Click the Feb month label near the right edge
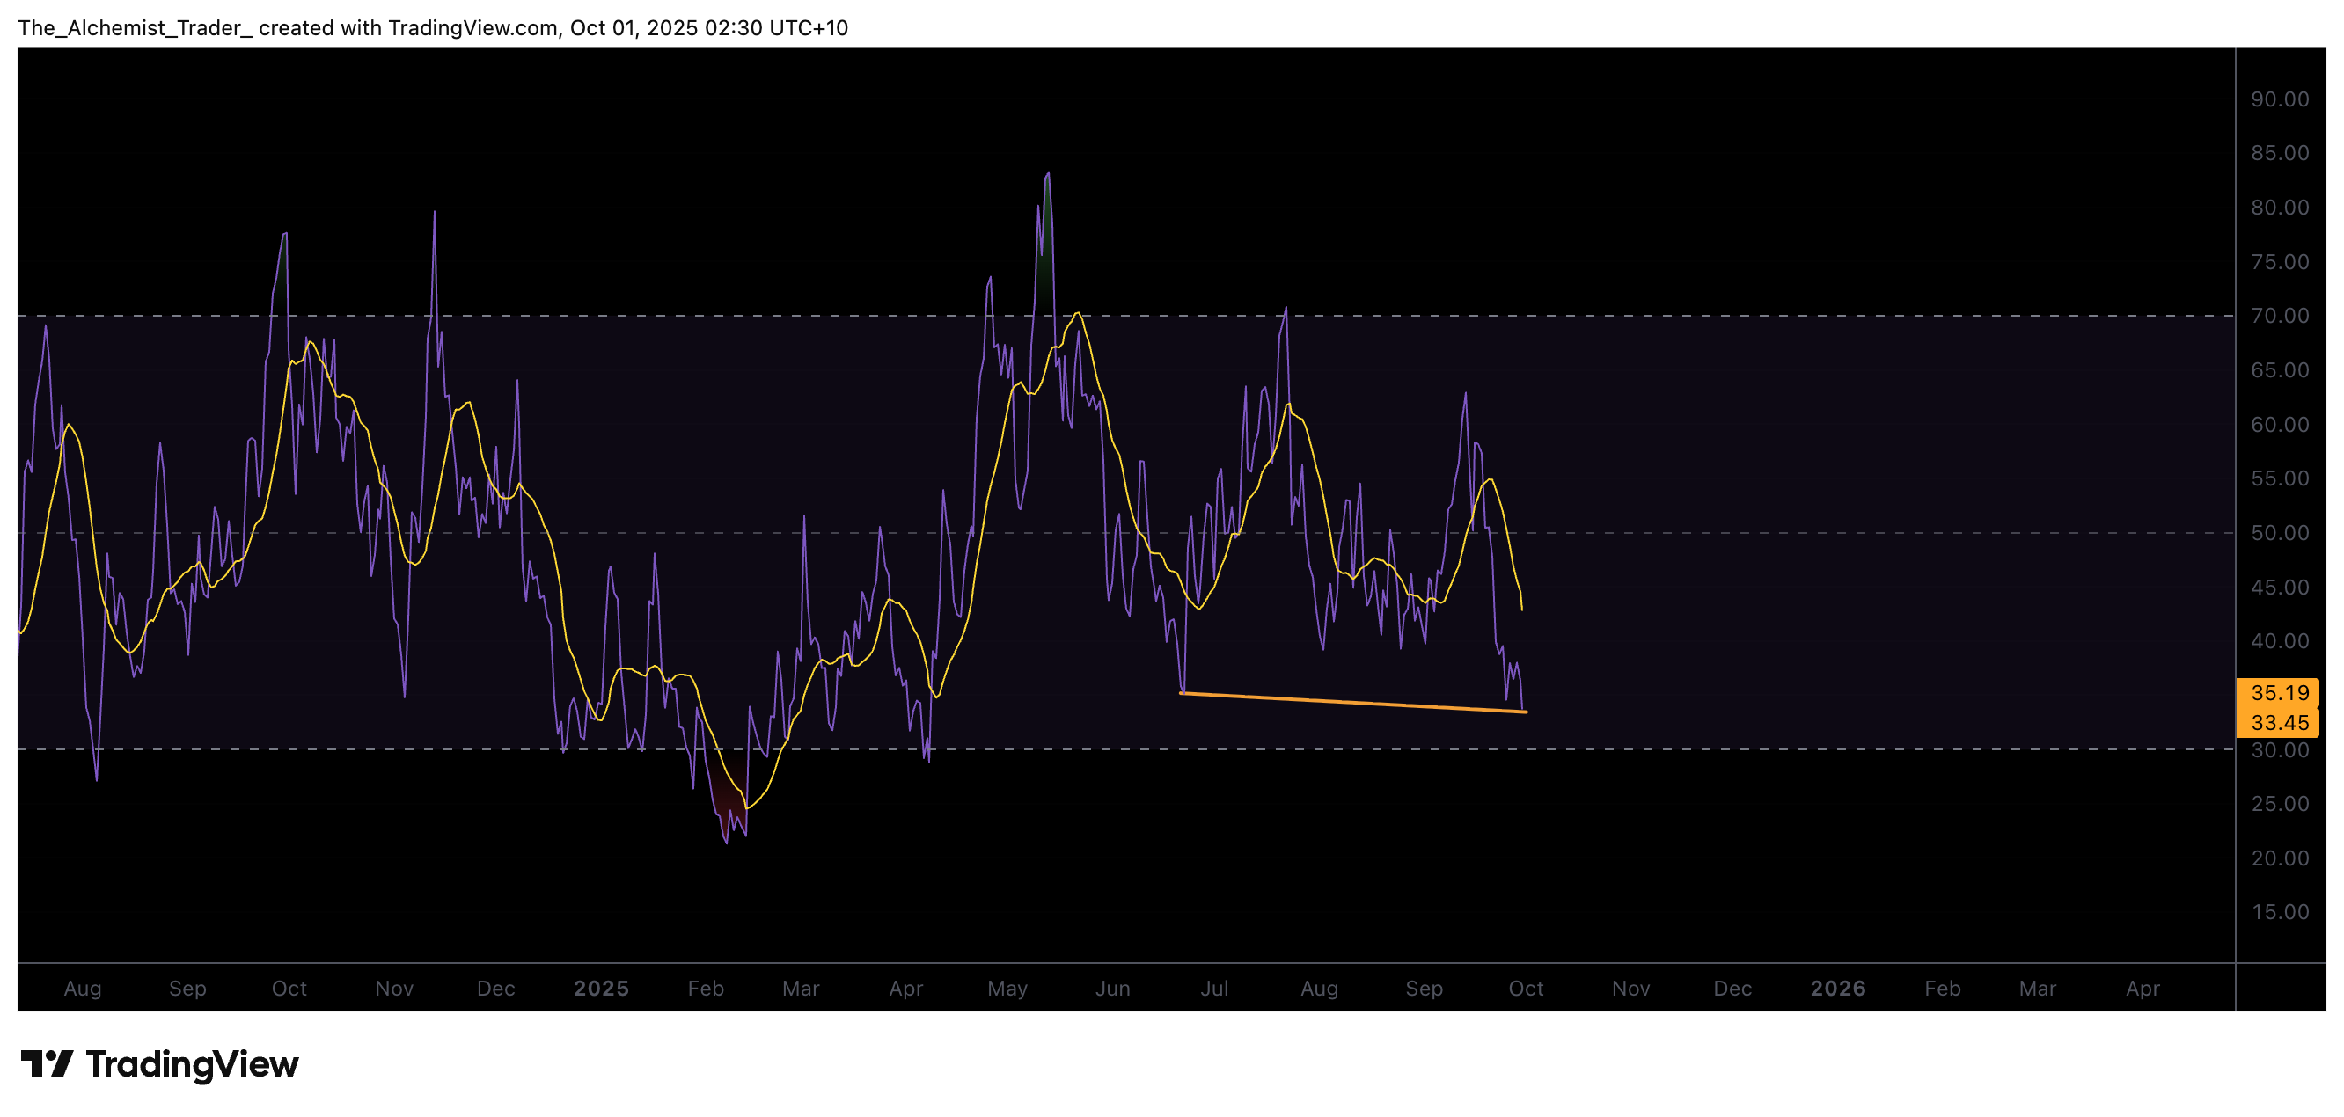Viewport: 2344px width, 1117px height. [x=1943, y=988]
